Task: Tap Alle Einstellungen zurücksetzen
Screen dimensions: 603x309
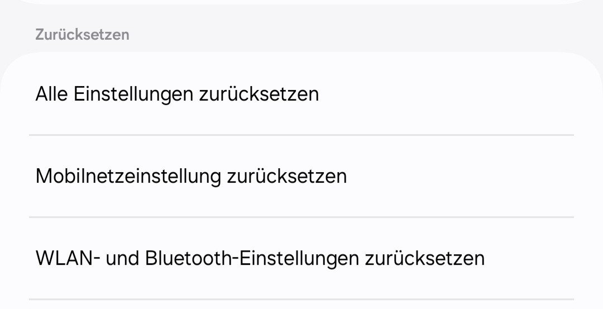Action: (x=177, y=94)
